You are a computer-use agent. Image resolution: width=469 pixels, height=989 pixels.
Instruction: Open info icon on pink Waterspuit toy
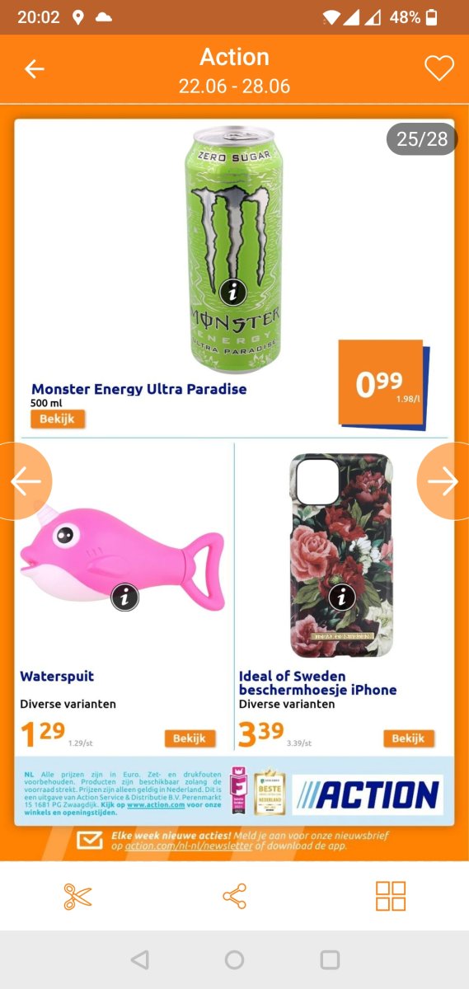click(124, 596)
